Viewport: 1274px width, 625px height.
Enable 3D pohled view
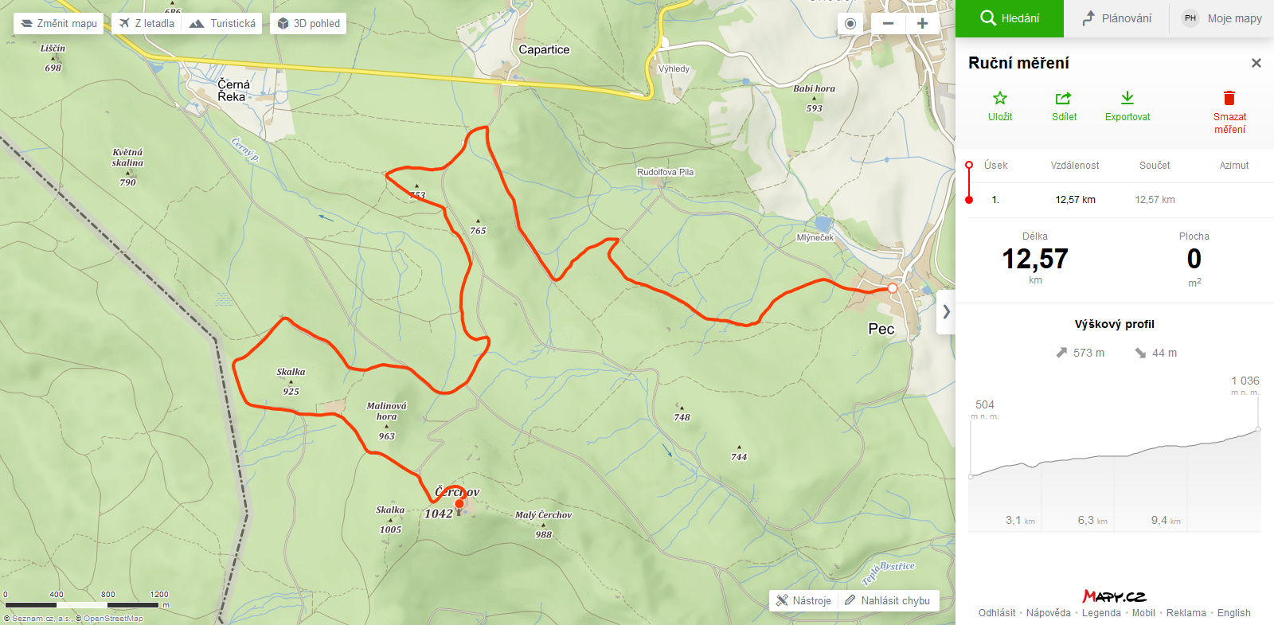click(x=308, y=24)
